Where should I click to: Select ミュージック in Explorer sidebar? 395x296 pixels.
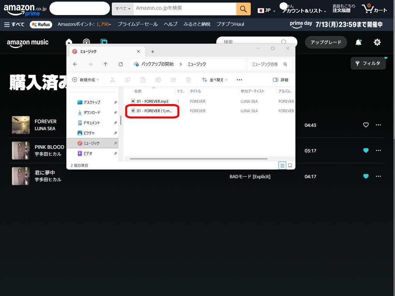click(x=93, y=143)
